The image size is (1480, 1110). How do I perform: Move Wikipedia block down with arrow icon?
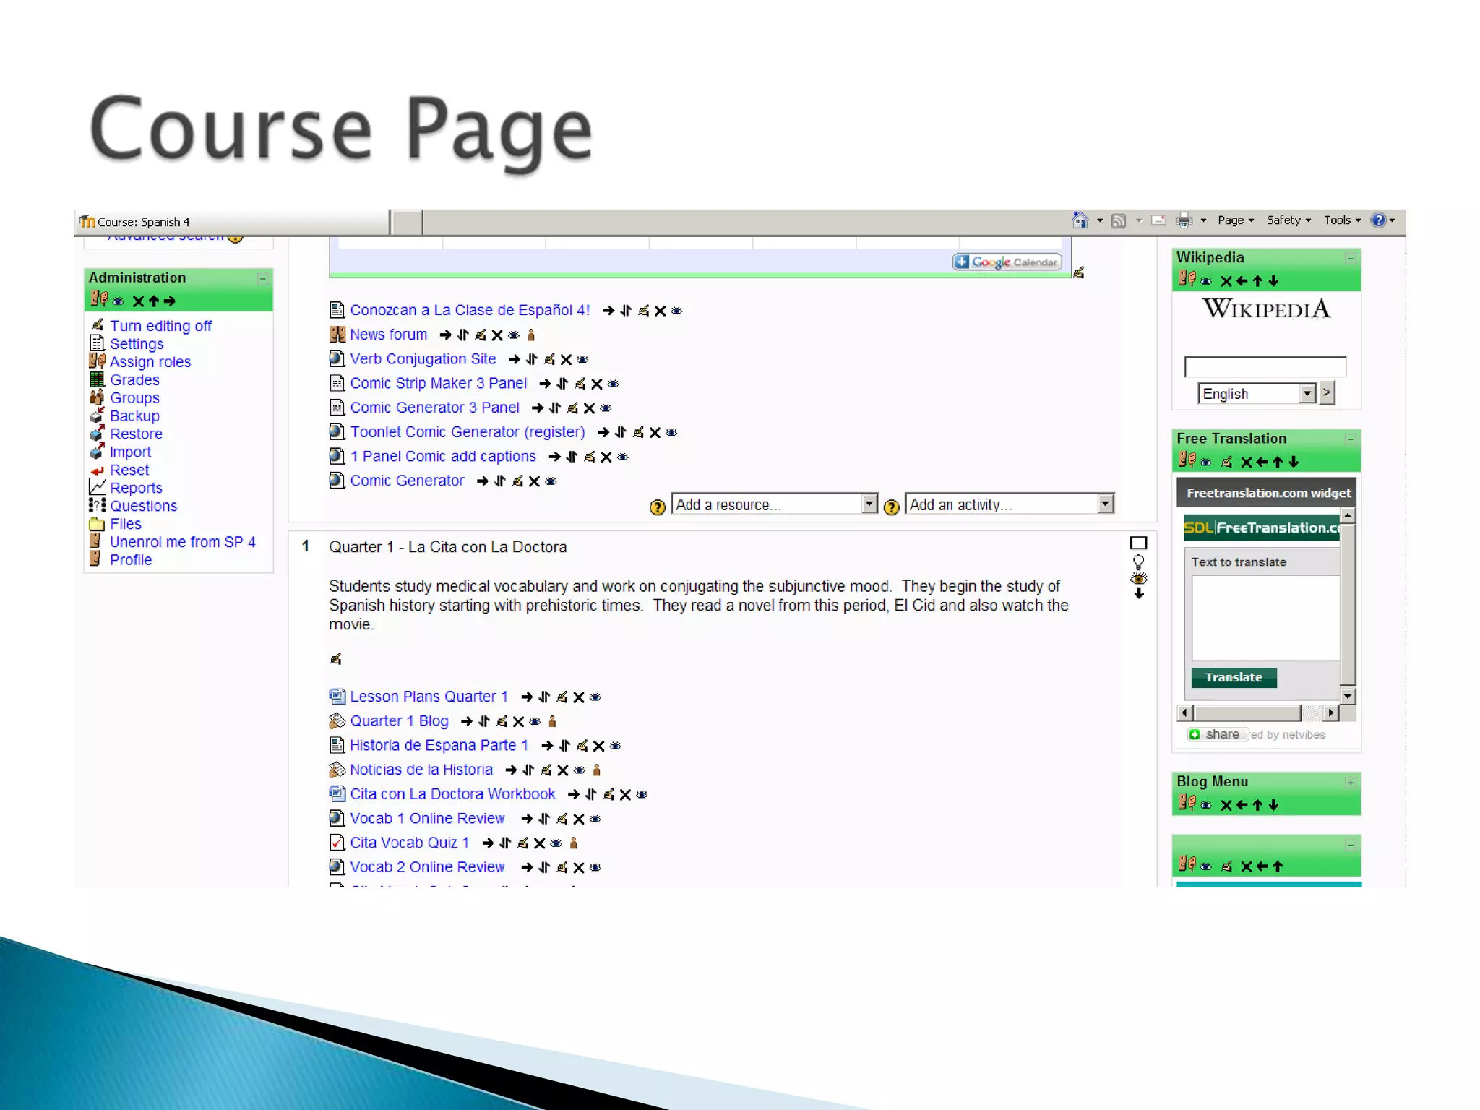[x=1273, y=281]
